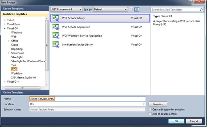
Task: Click the WCF Workflow Service Application icon
Action: (56, 36)
